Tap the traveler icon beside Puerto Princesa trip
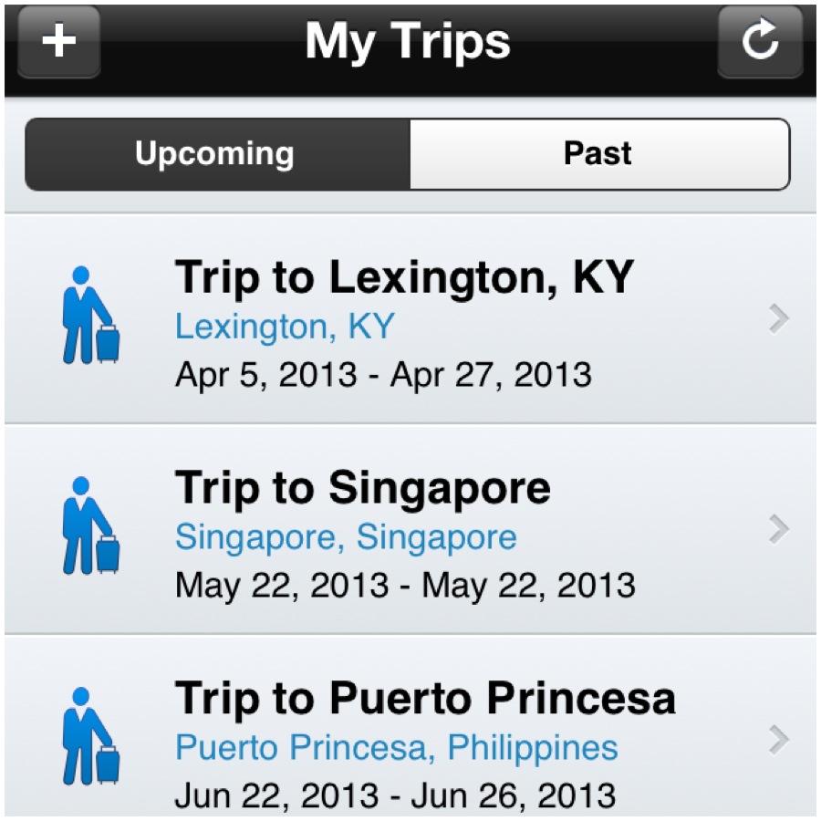This screenshot has width=821, height=821. tap(90, 736)
